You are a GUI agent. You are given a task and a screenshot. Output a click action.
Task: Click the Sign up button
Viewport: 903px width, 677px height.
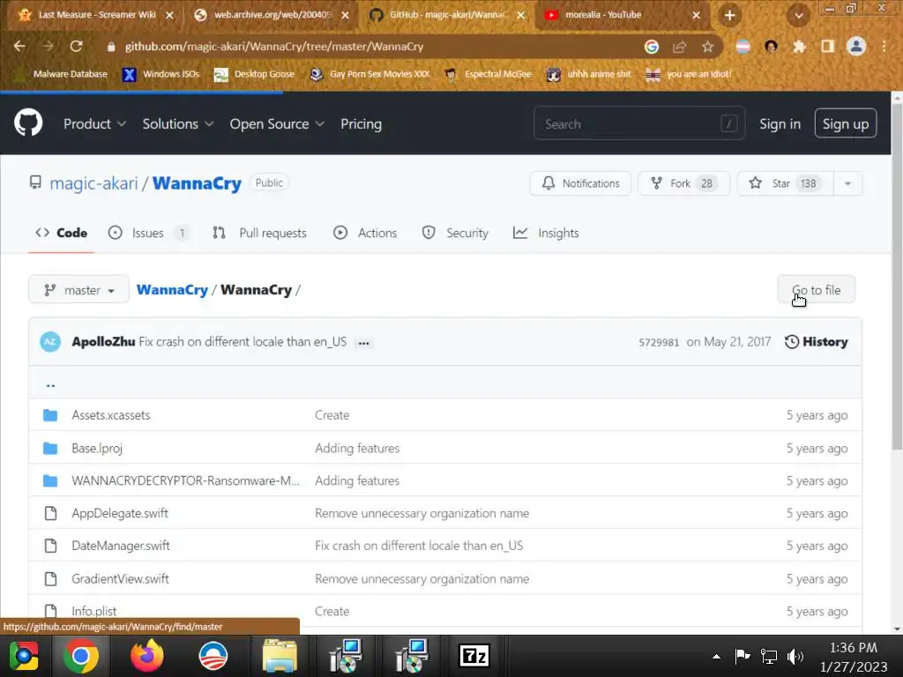846,123
